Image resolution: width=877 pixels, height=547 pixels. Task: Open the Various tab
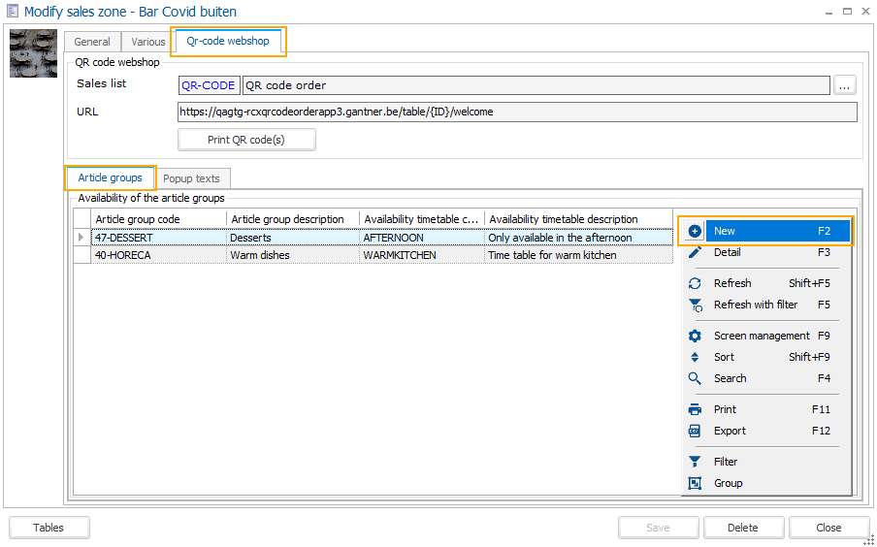(148, 43)
